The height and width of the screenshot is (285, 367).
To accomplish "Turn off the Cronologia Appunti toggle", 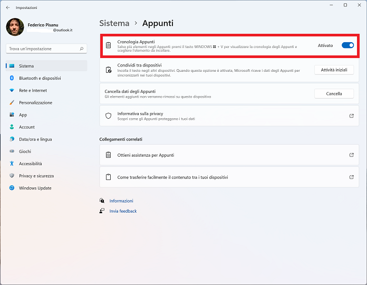I will pos(347,45).
